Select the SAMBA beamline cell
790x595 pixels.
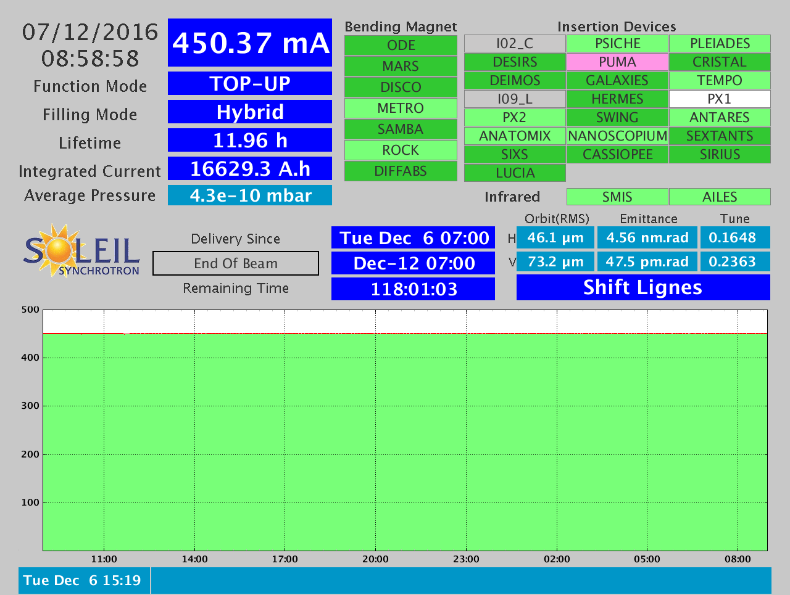click(401, 129)
